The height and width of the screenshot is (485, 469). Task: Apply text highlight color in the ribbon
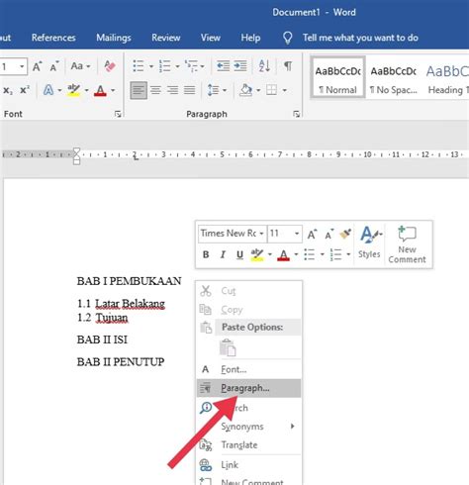click(x=73, y=90)
